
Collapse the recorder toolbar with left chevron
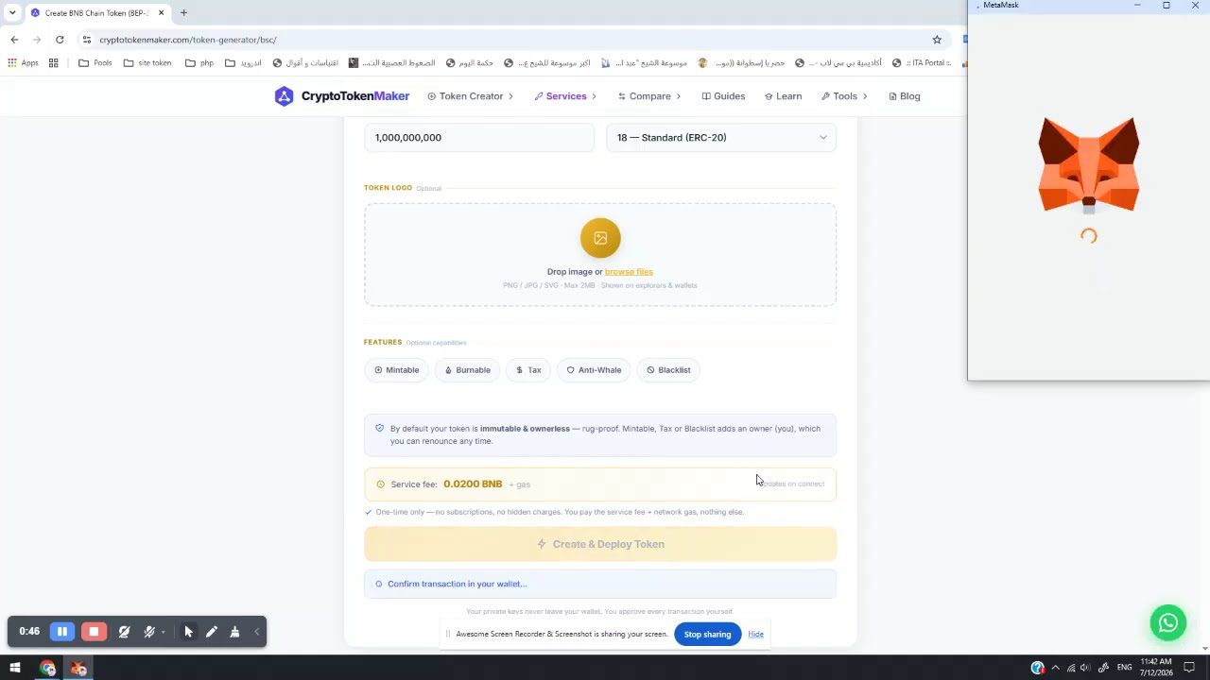(257, 632)
